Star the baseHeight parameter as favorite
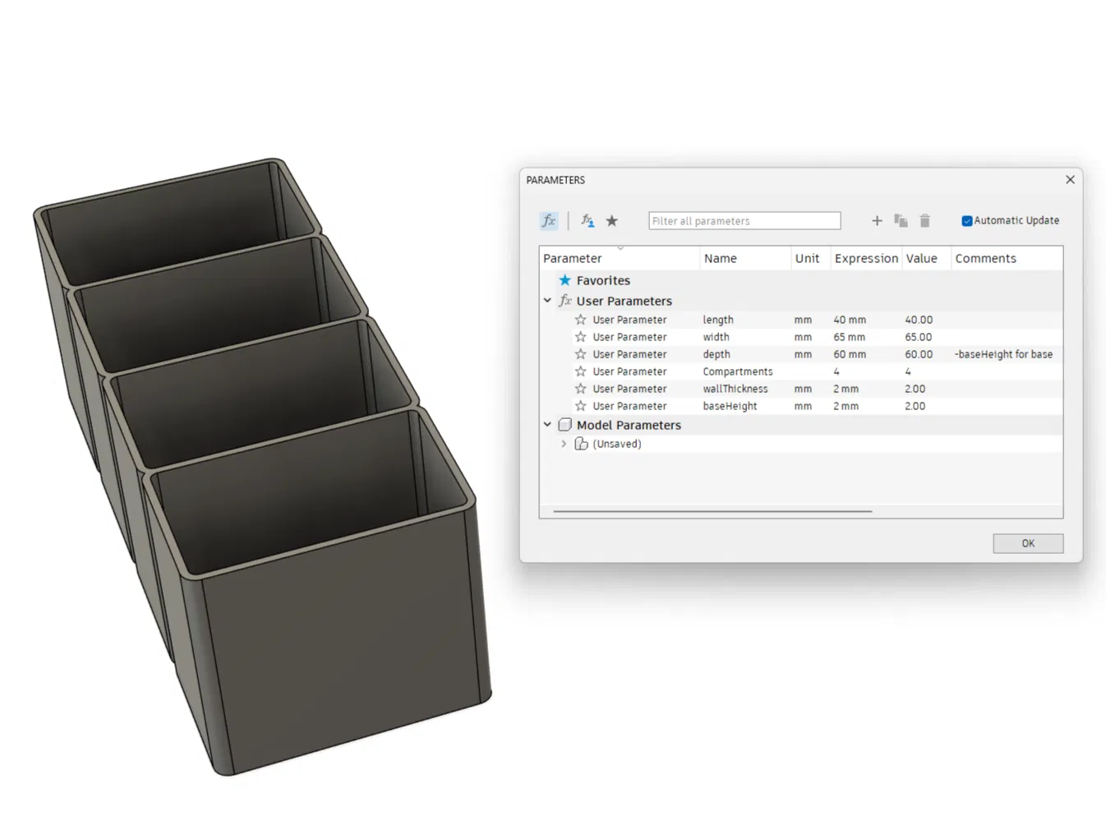Screen dimensions: 1106x830 point(581,406)
